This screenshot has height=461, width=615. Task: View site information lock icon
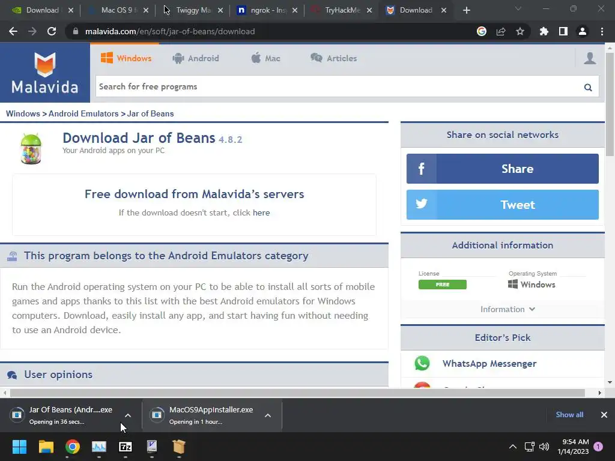[75, 31]
